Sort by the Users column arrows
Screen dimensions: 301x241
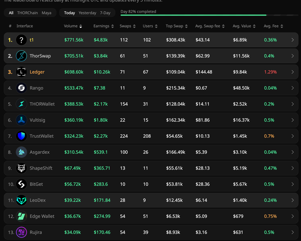[156, 26]
